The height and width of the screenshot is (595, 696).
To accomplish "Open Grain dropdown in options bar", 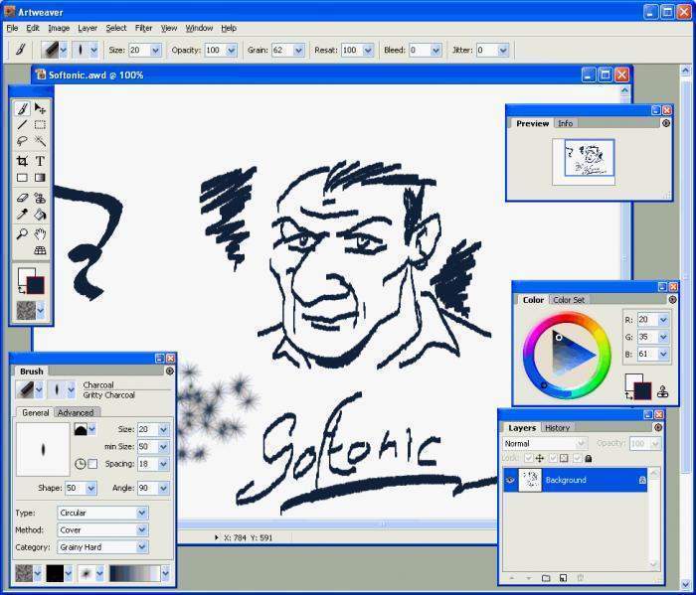I will (x=298, y=50).
